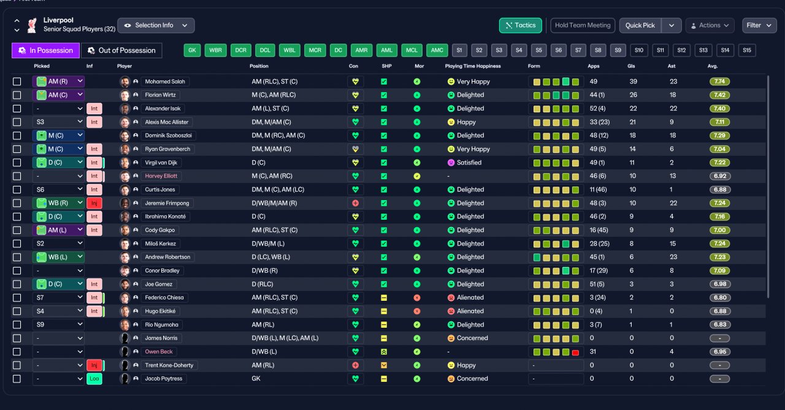This screenshot has height=410, width=785.
Task: Click the Liverpool club crest icon
Action: click(x=33, y=25)
